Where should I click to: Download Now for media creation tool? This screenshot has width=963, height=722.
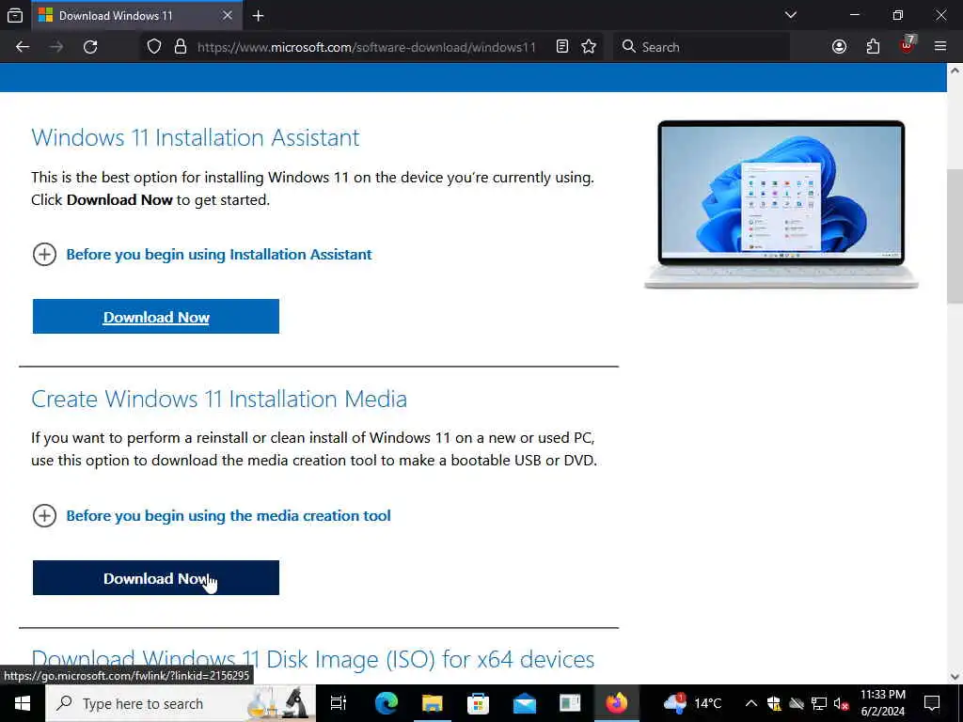tap(156, 578)
